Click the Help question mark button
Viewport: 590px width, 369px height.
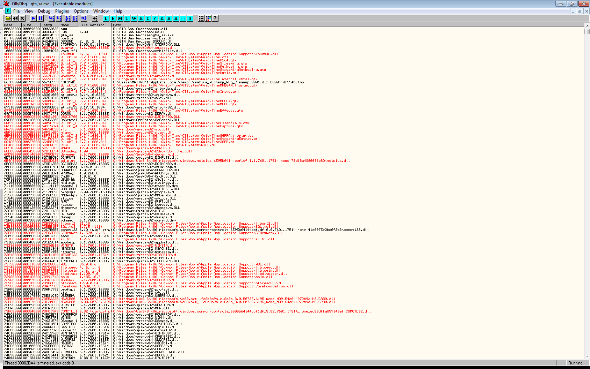[215, 18]
